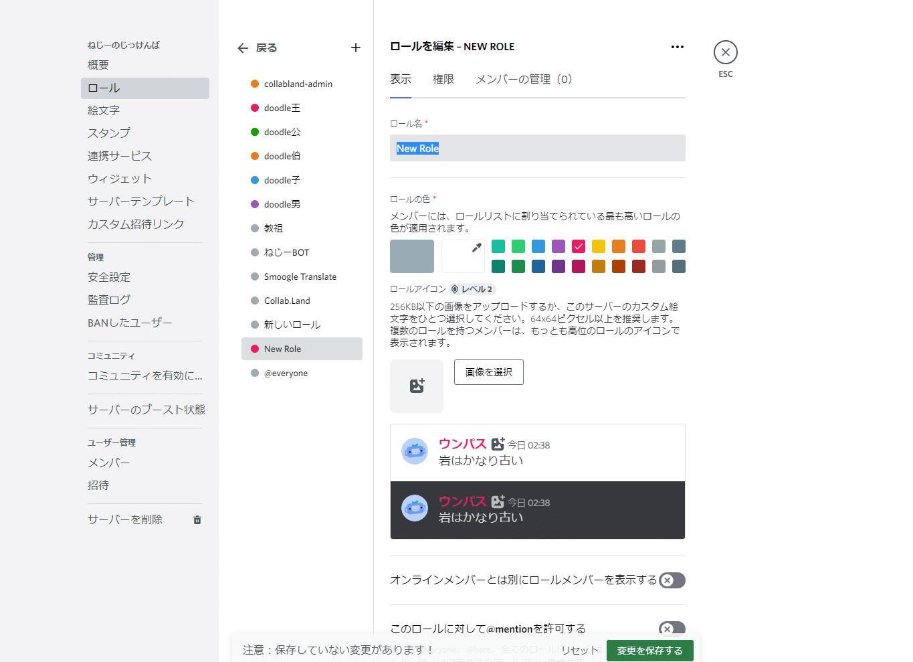Click the trash icon beside サーバーを削除
The width and height of the screenshot is (913, 662).
[197, 519]
